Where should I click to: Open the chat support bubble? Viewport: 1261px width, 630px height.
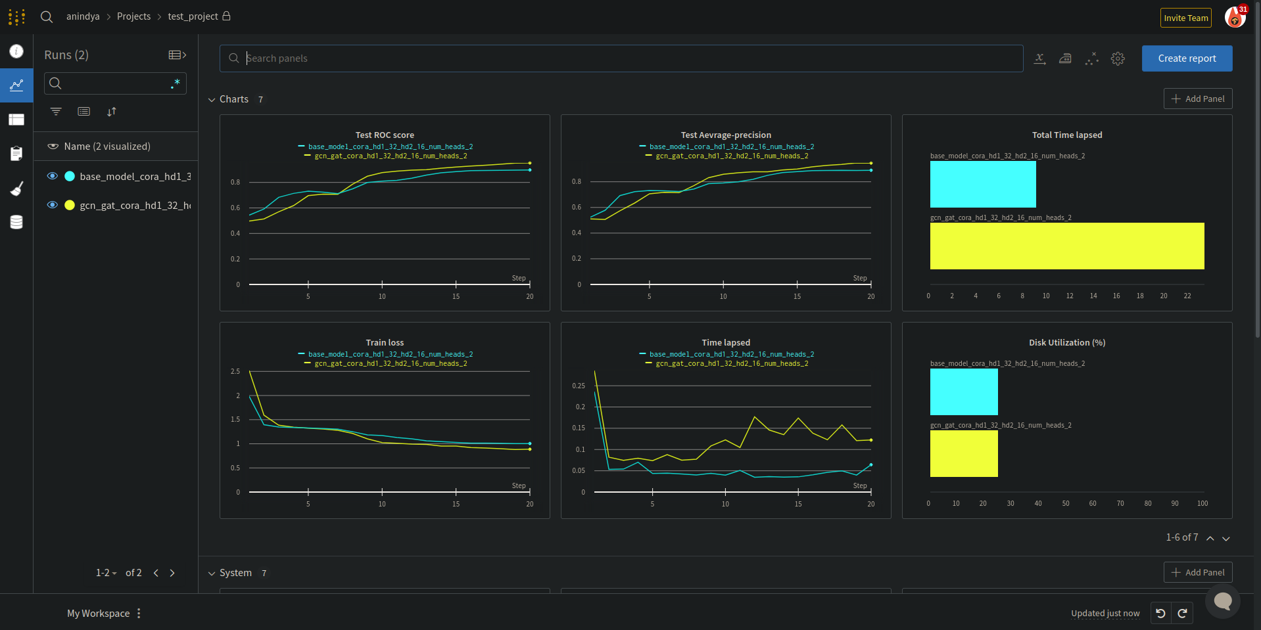click(x=1223, y=600)
